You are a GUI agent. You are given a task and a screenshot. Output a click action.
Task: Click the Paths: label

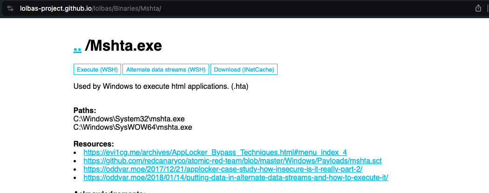(85, 110)
